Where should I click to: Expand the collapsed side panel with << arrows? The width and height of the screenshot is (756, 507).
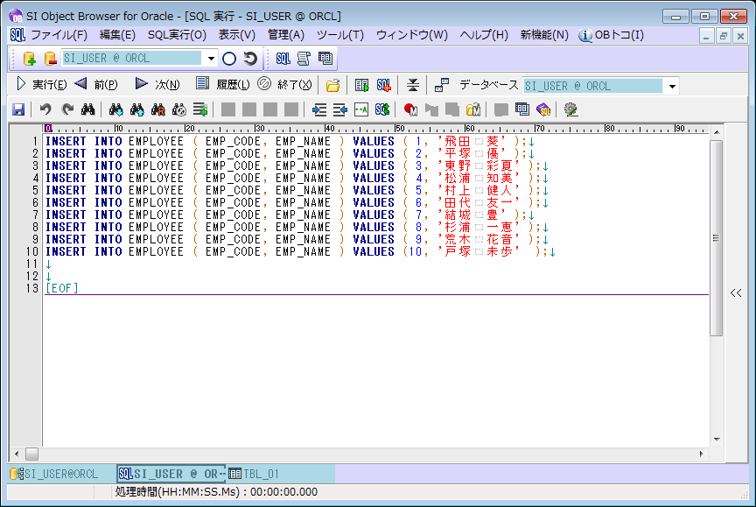coord(736,293)
